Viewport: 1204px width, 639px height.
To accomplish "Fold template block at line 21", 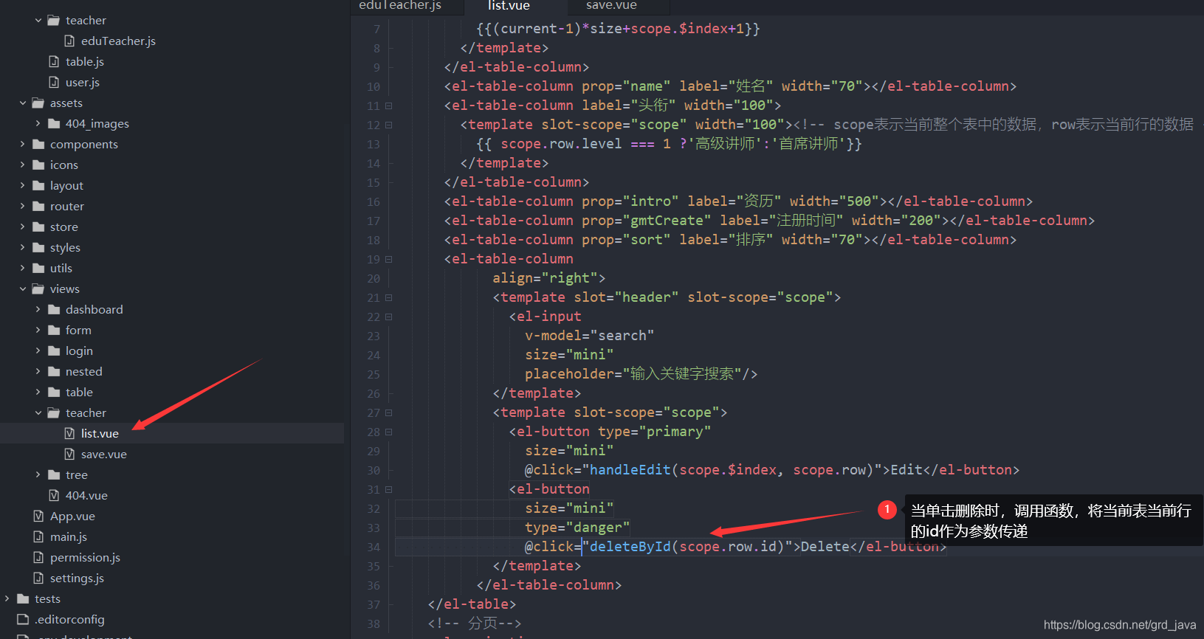I will tap(389, 298).
